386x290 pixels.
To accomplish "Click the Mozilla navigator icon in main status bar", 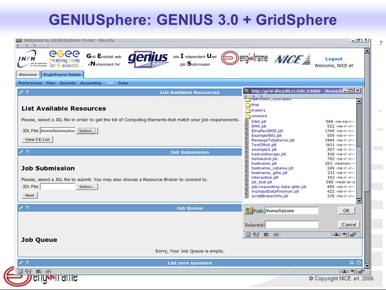I will [x=21, y=271].
